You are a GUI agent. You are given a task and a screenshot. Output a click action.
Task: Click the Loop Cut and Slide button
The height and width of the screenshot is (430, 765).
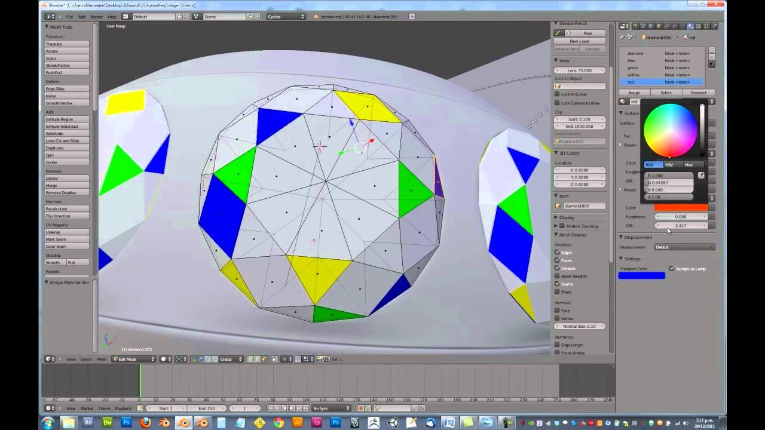[x=67, y=141]
